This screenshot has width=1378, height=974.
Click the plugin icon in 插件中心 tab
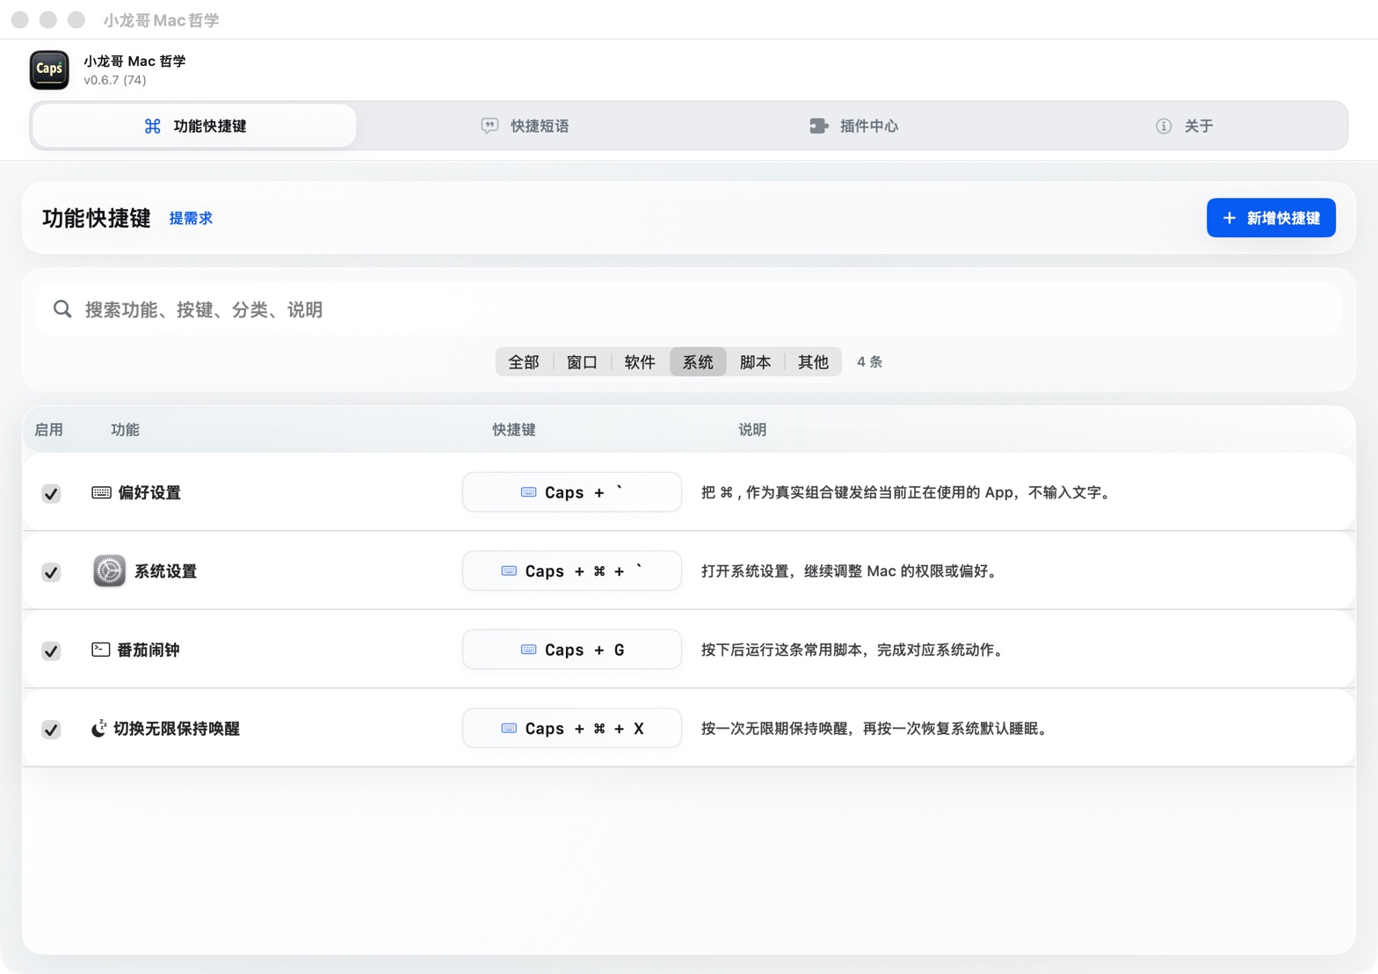[x=818, y=127]
